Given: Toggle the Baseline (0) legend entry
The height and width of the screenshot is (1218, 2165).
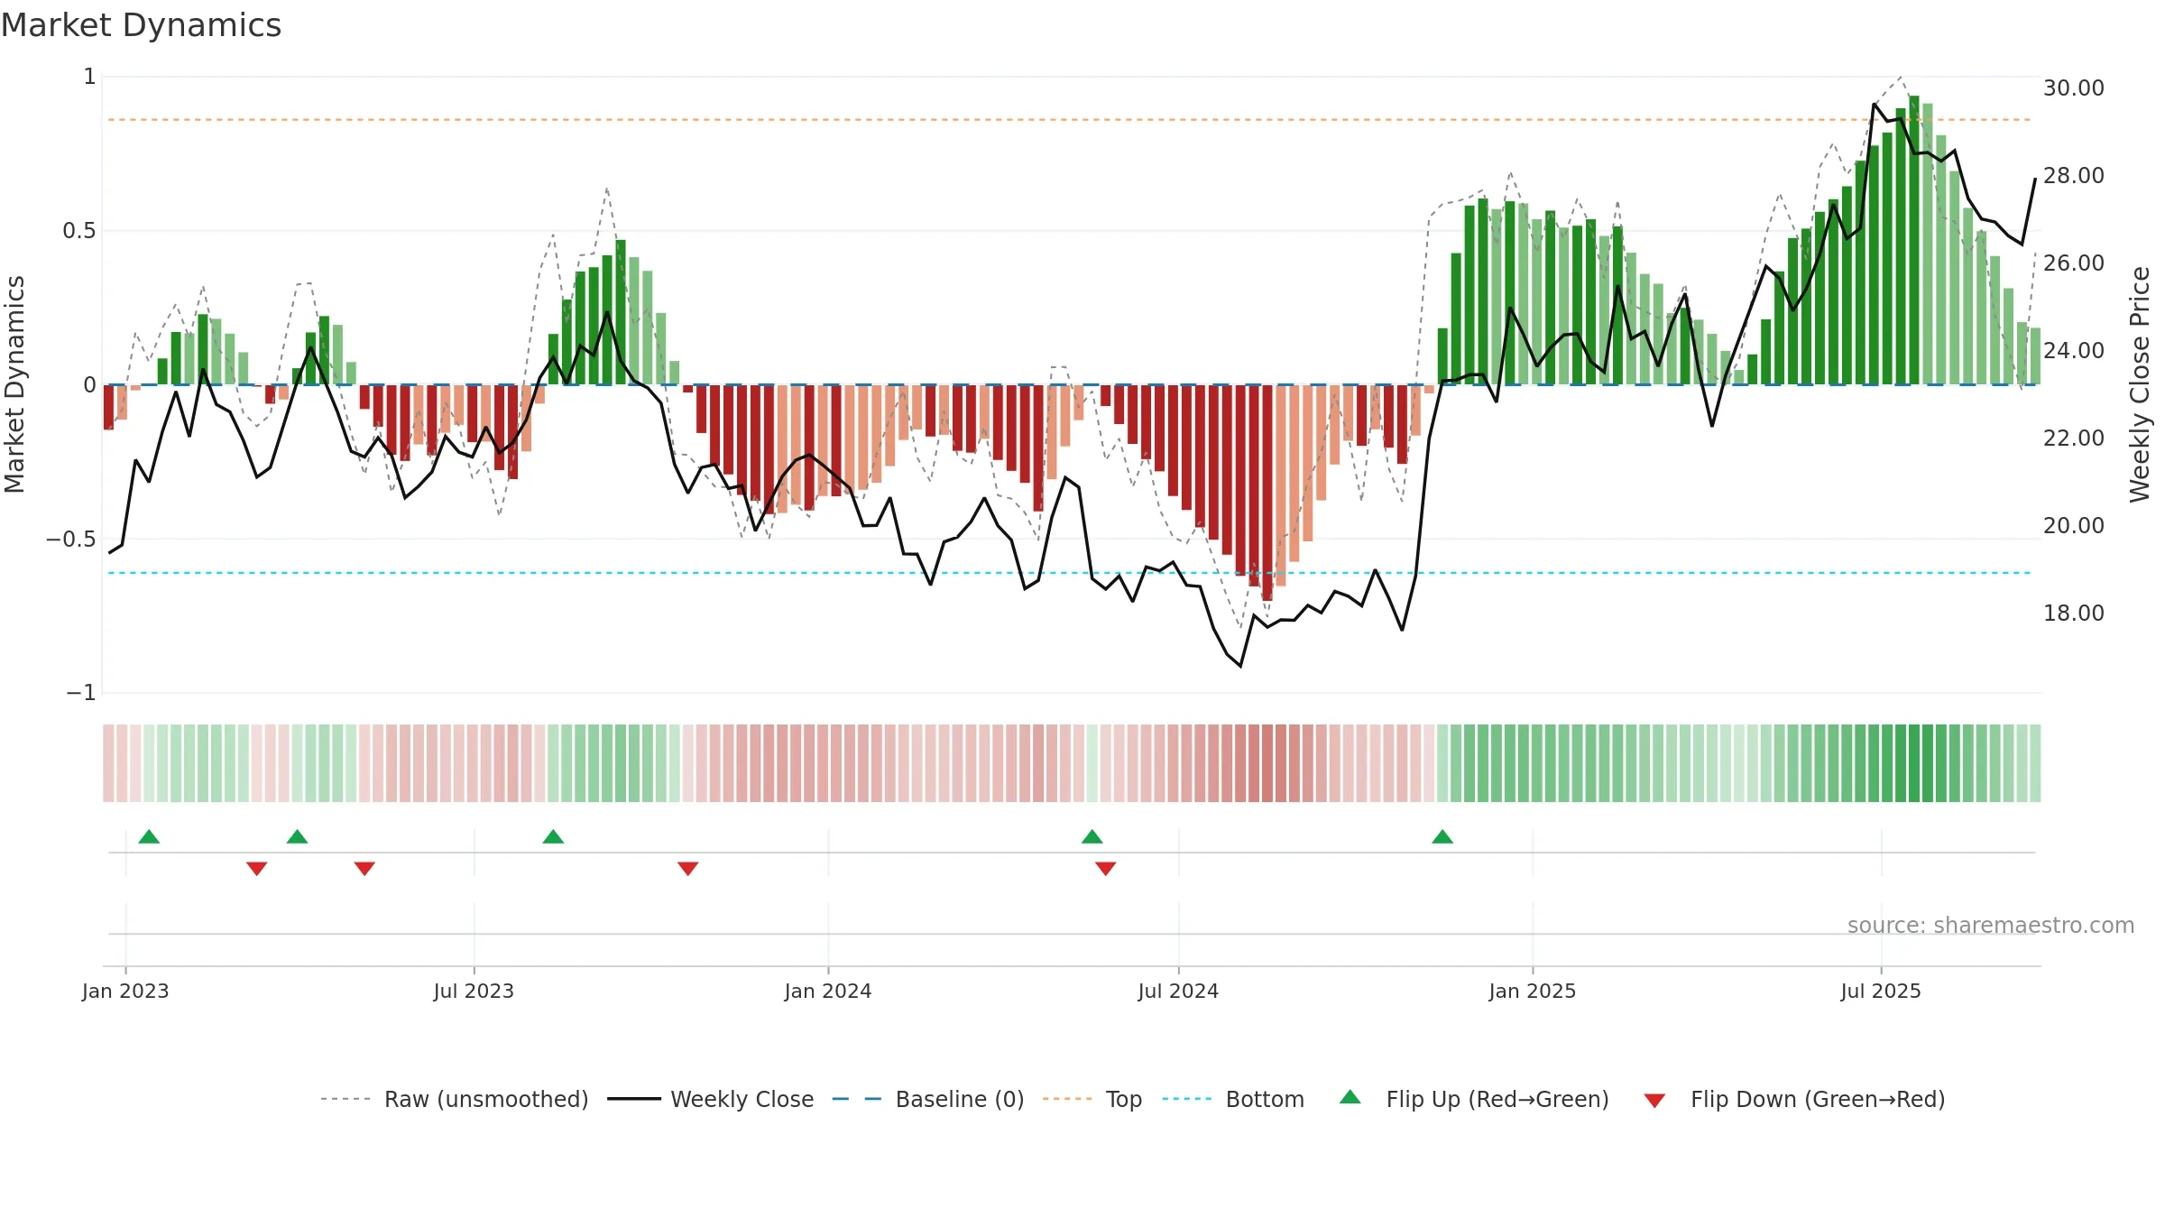Looking at the screenshot, I should click(928, 1099).
